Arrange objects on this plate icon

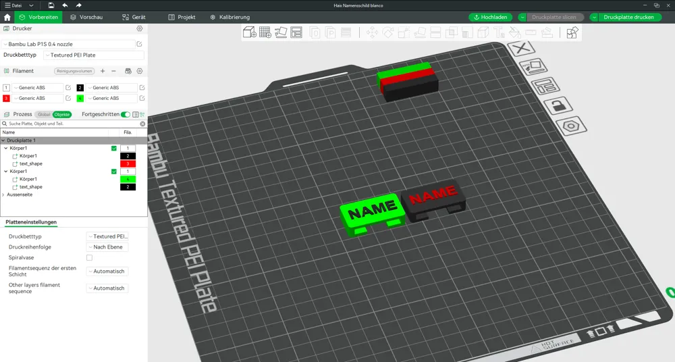546,86
